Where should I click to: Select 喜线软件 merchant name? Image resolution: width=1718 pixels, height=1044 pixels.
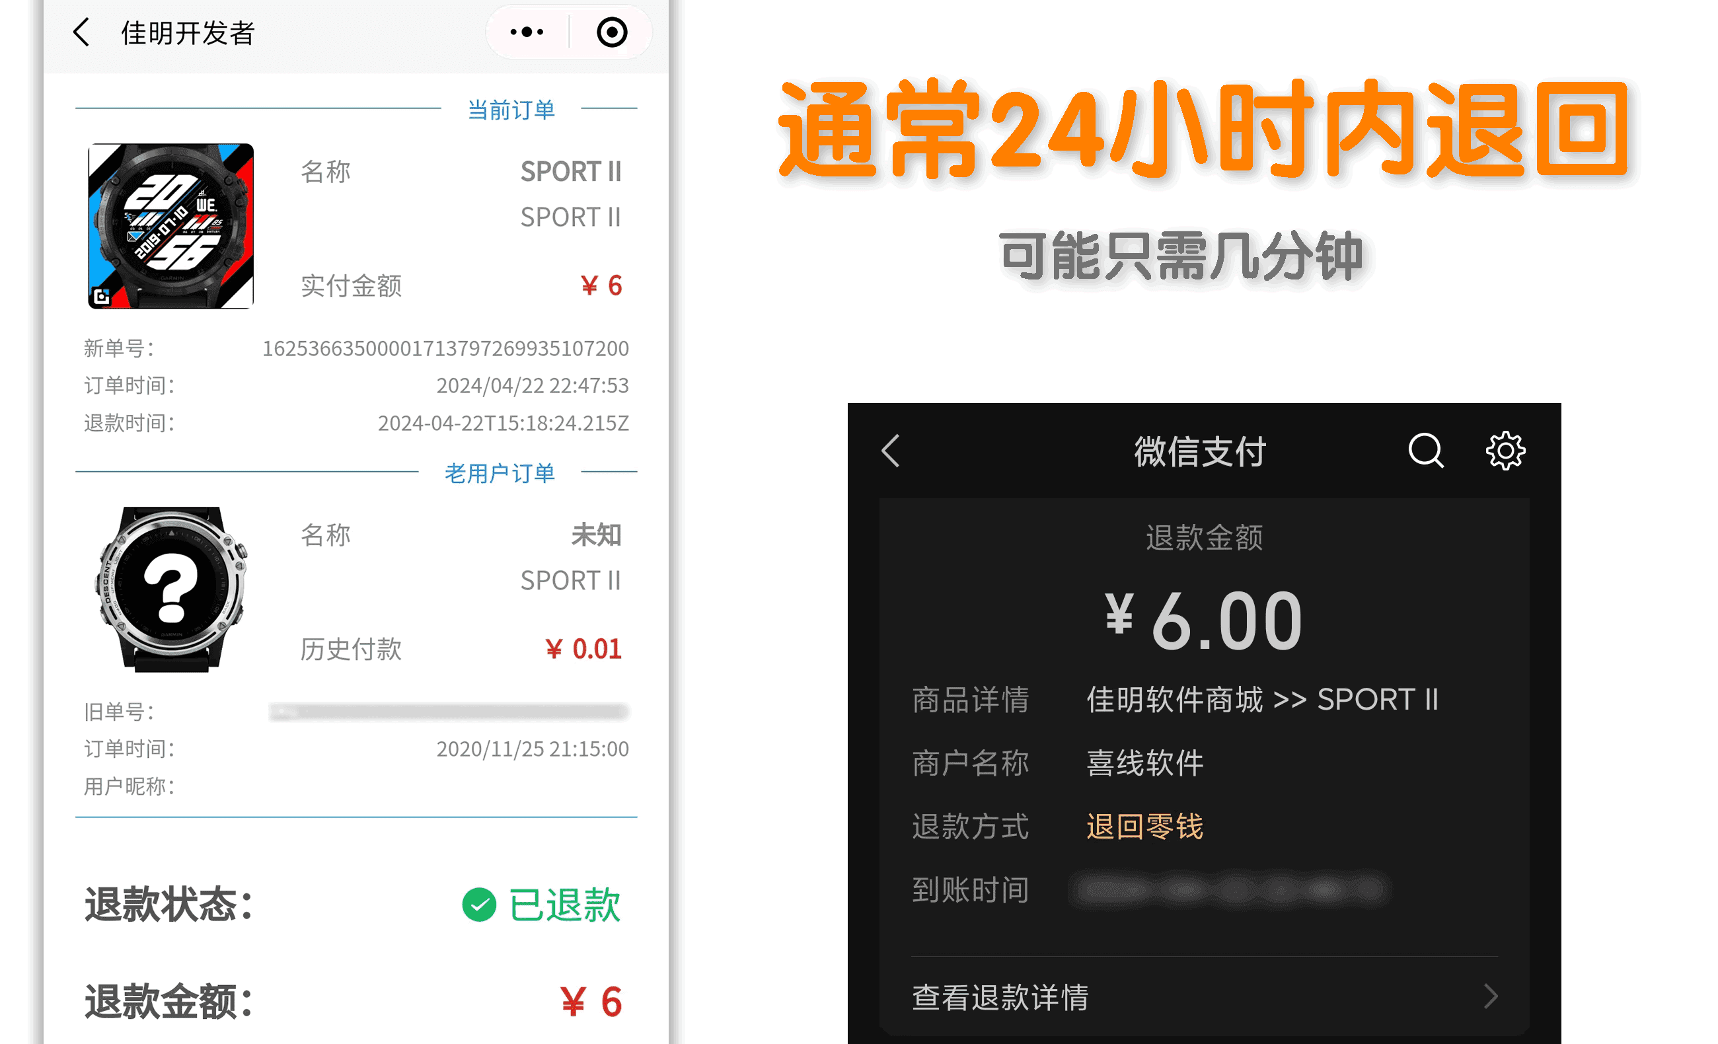(1145, 763)
